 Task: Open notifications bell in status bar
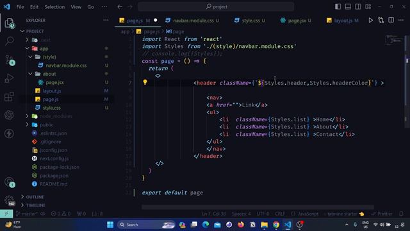tap(401, 214)
